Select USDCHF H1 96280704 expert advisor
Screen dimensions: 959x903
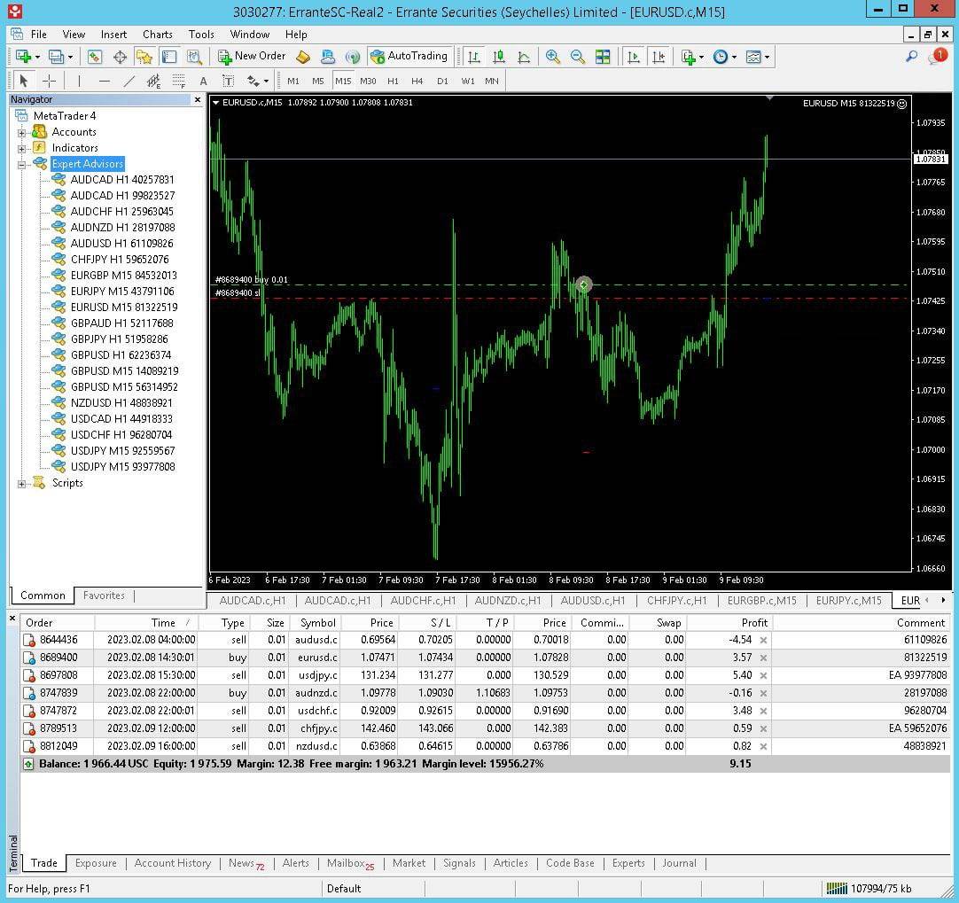(121, 435)
